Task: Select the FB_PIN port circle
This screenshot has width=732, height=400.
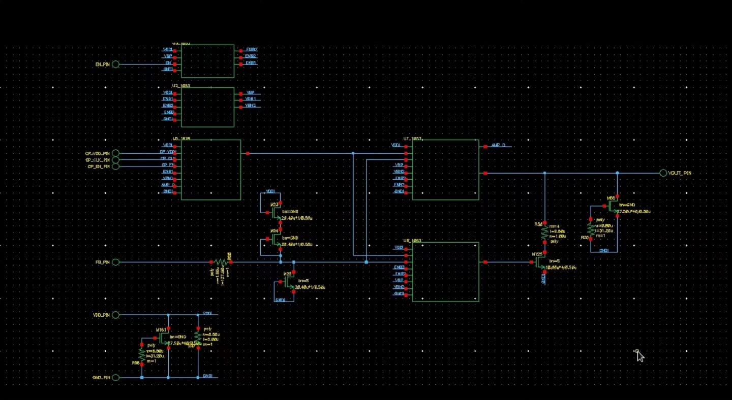Action: click(116, 262)
